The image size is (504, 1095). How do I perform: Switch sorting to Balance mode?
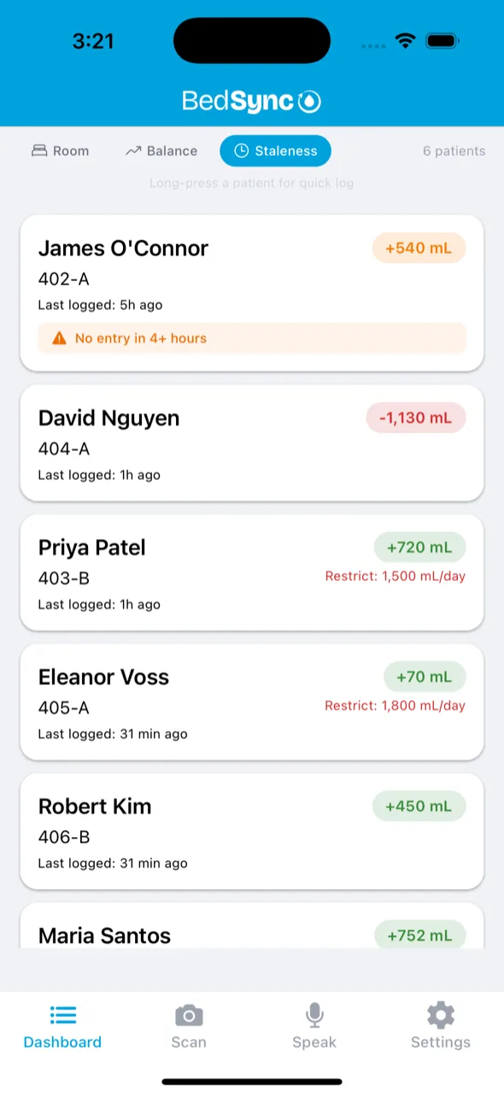[x=161, y=150]
